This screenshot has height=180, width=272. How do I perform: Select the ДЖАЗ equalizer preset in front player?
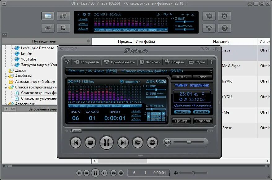(x=91, y=106)
